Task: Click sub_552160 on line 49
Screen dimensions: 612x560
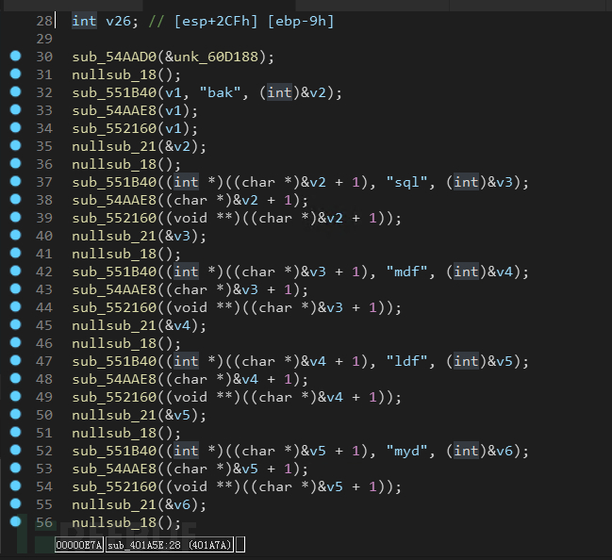Action: [x=114, y=397]
